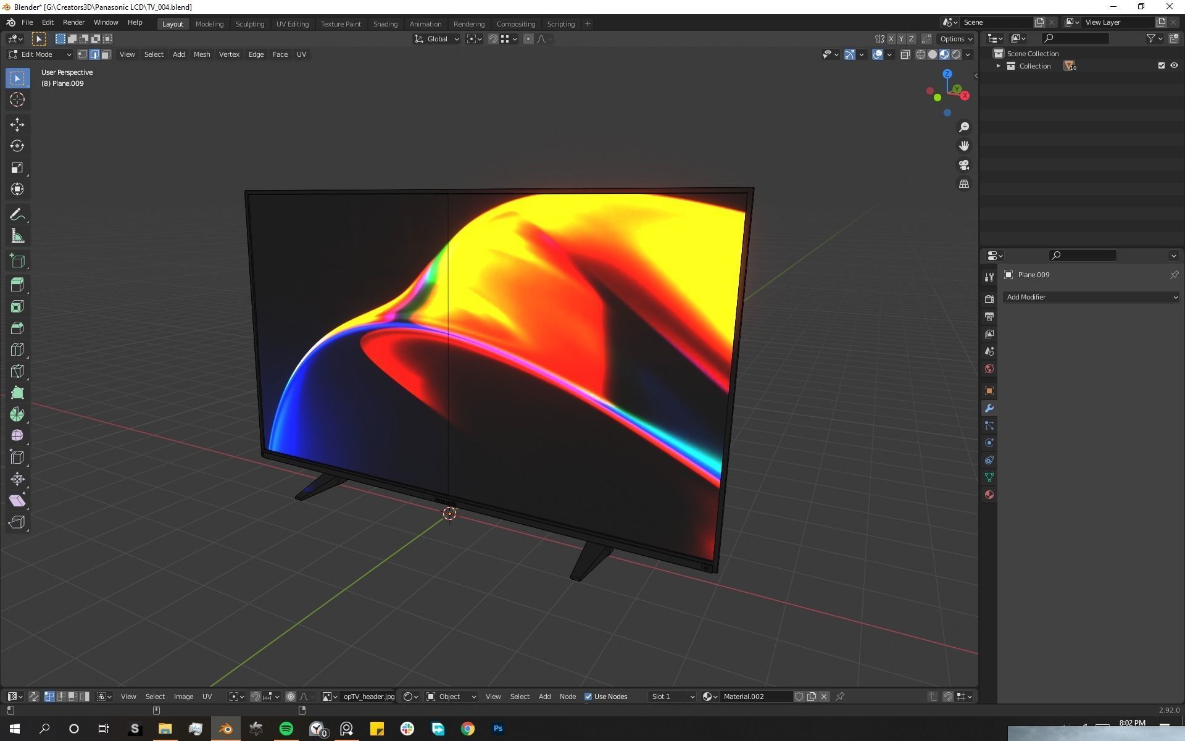Open overlays options dropdown arrow

[889, 54]
